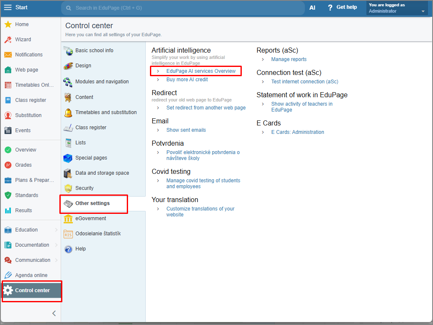Expand the Documentation submenu arrow
Image resolution: width=433 pixels, height=325 pixels.
coord(56,245)
